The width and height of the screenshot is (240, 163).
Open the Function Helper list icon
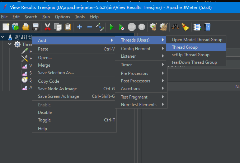pos(197,27)
